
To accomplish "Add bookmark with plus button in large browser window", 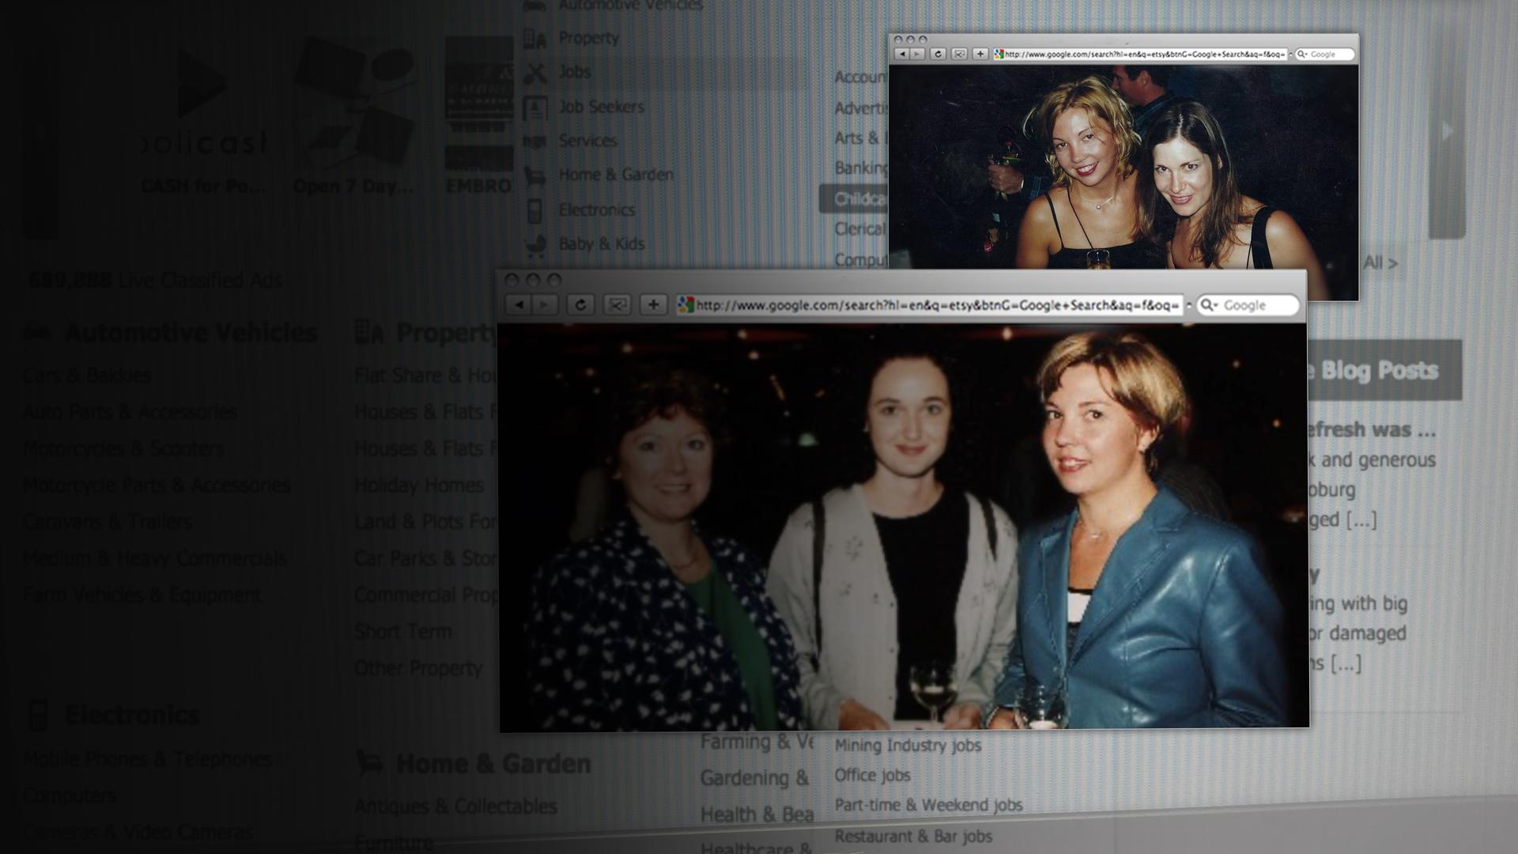I will [x=653, y=305].
